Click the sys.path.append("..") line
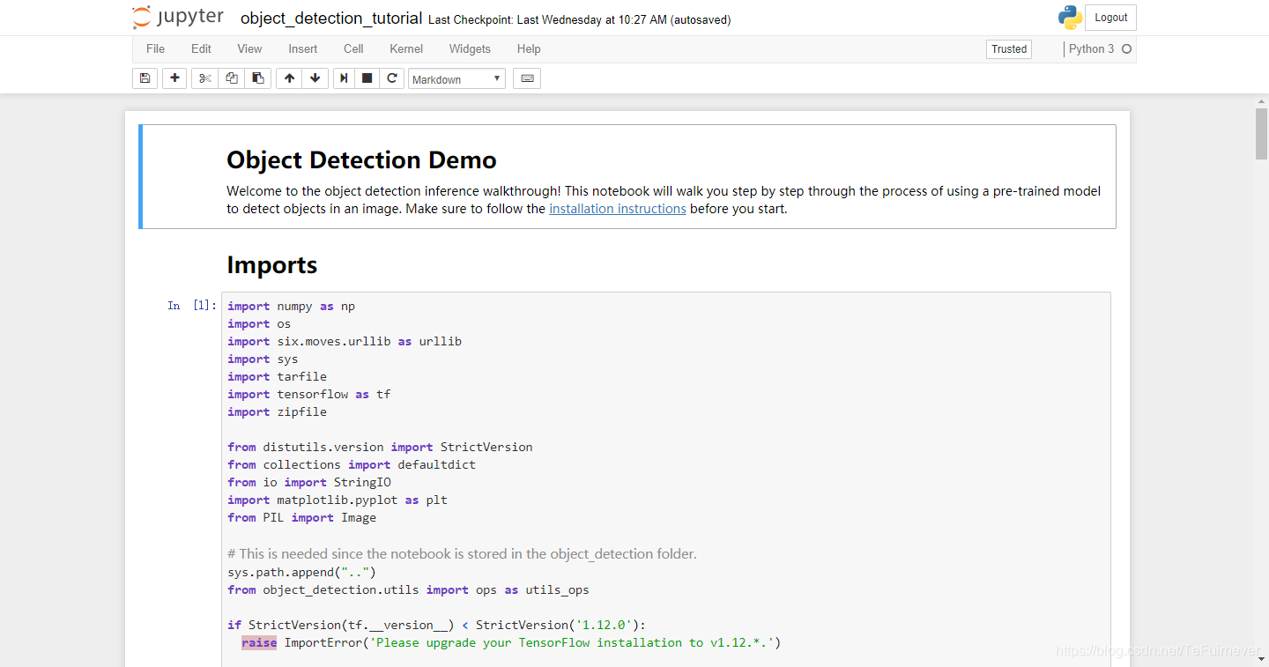This screenshot has width=1269, height=667. pos(301,572)
